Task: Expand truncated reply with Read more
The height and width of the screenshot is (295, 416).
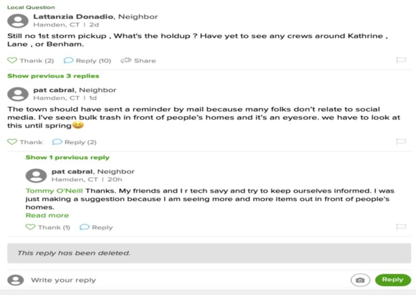Action: pos(47,215)
